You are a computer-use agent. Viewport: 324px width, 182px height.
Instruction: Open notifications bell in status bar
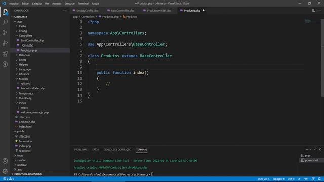(x=319, y=179)
